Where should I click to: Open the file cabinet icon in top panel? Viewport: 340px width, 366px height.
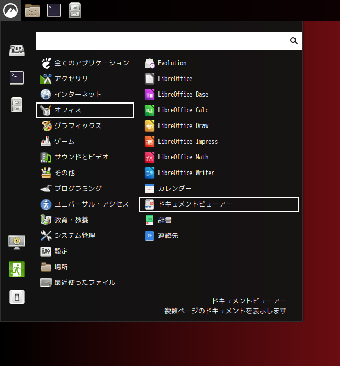(75, 10)
